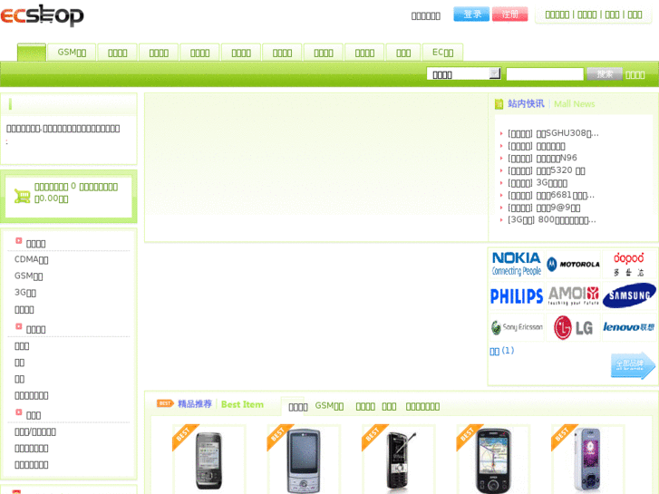The image size is (659, 494).
Task: Select the Nokia brand logo
Action: tap(516, 264)
